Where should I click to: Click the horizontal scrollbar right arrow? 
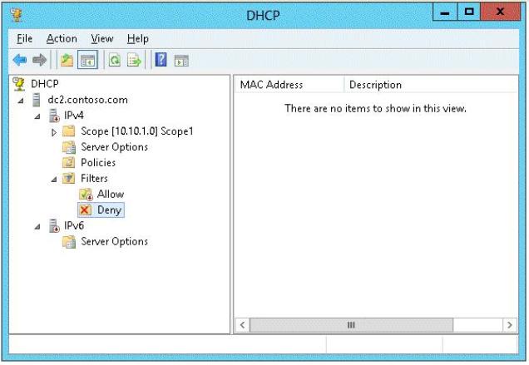pos(510,325)
